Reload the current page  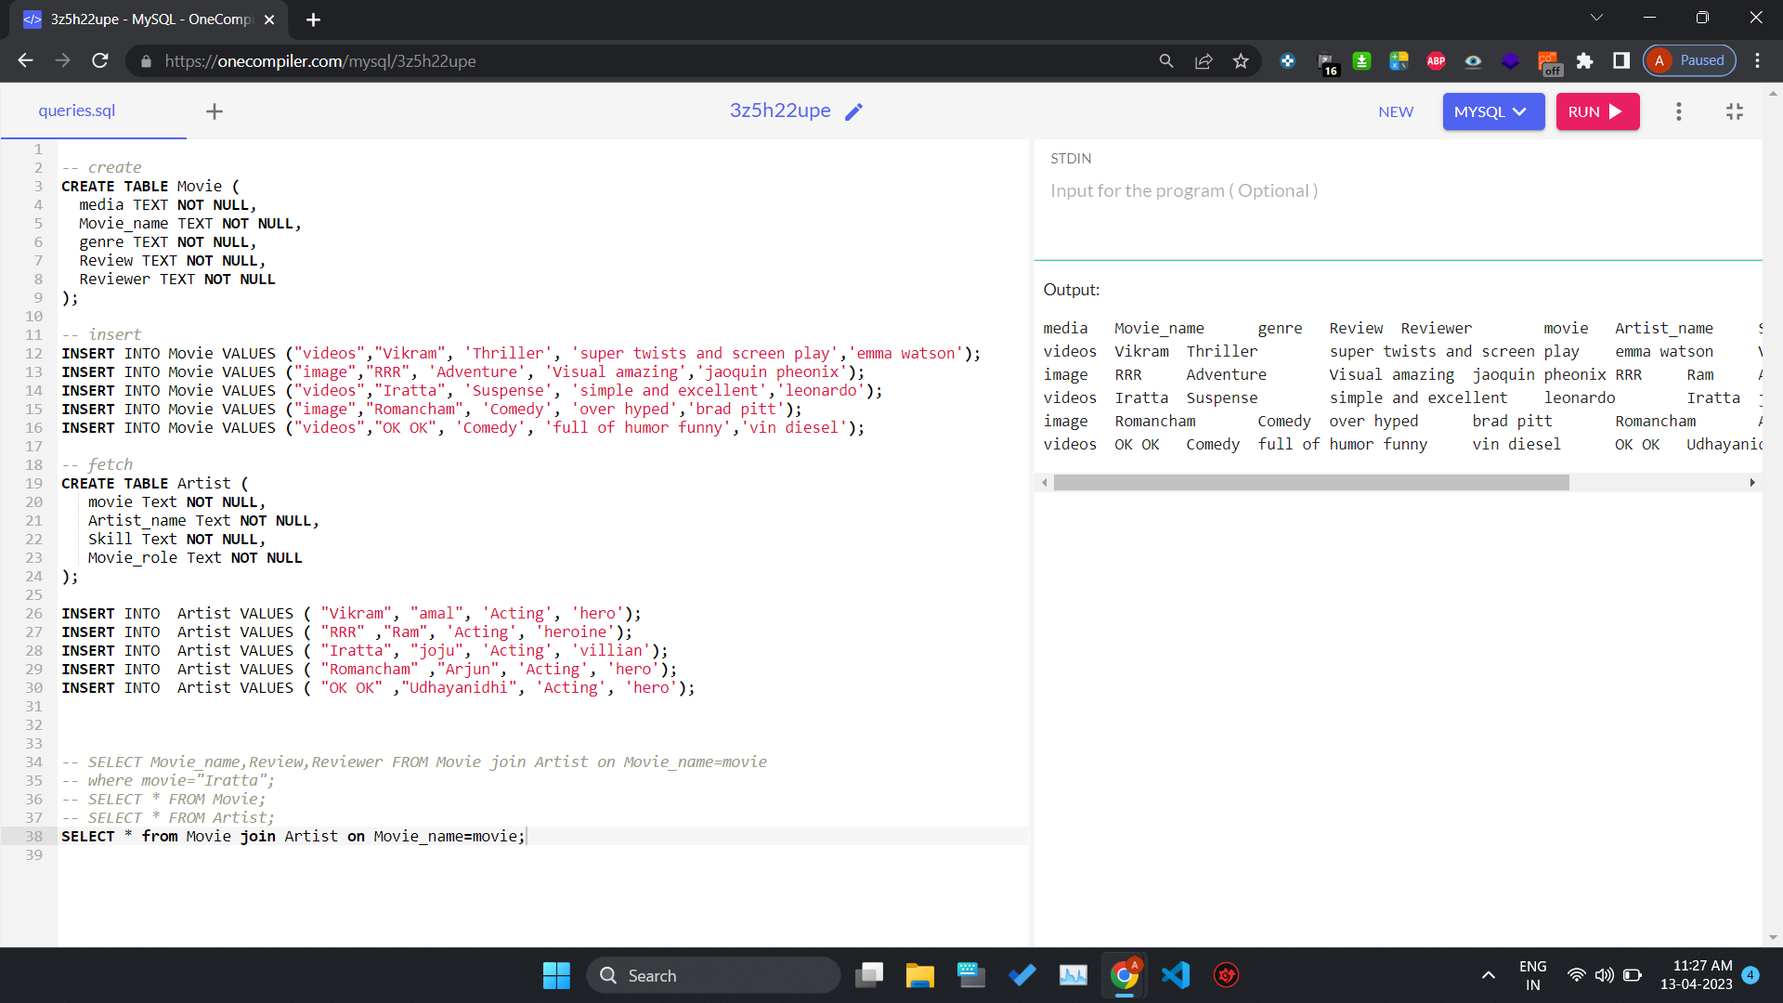pos(100,61)
